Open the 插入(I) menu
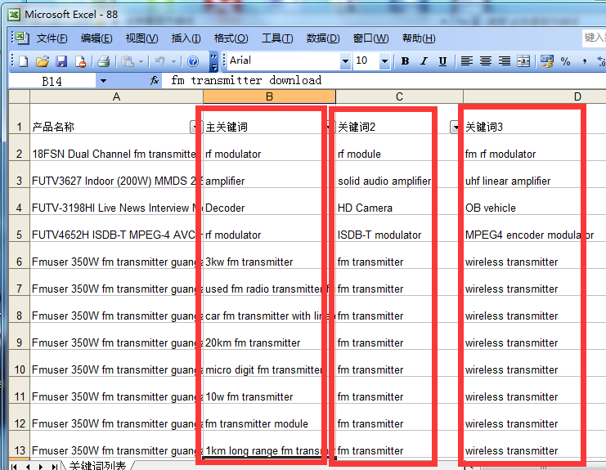 coord(186,38)
